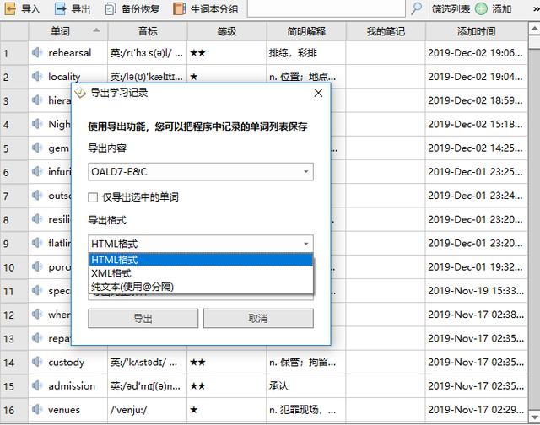Sort by 单词 column header

(67, 31)
